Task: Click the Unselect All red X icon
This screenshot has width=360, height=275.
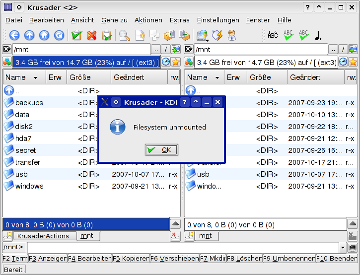Action: (92, 35)
